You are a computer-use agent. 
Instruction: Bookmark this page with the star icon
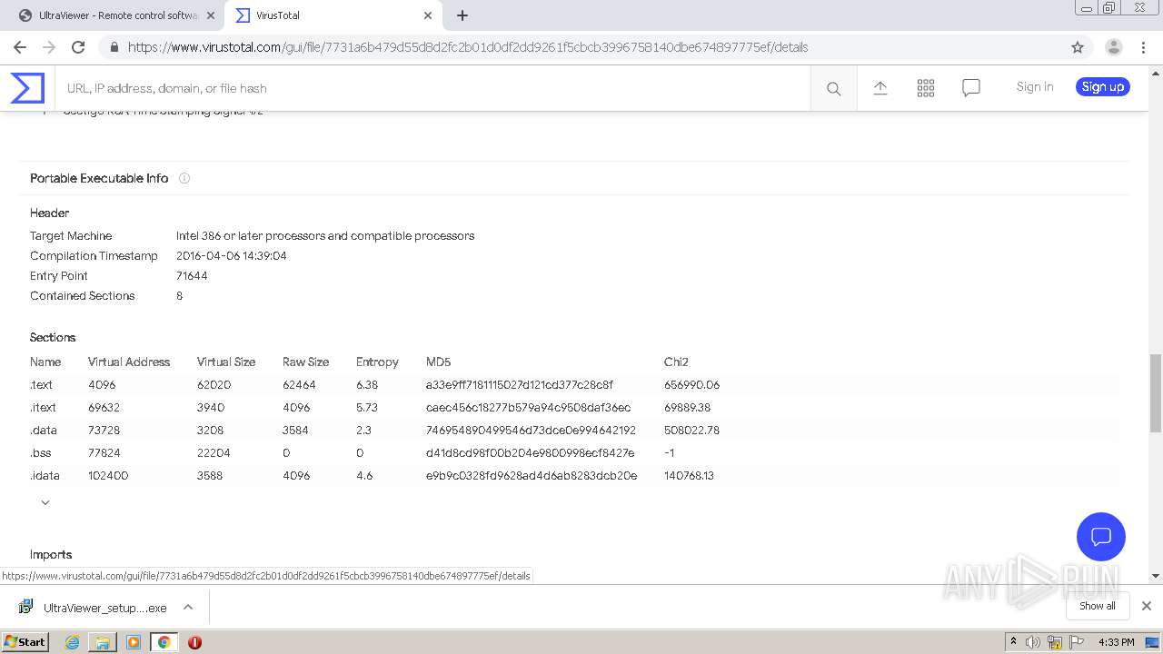coord(1078,47)
